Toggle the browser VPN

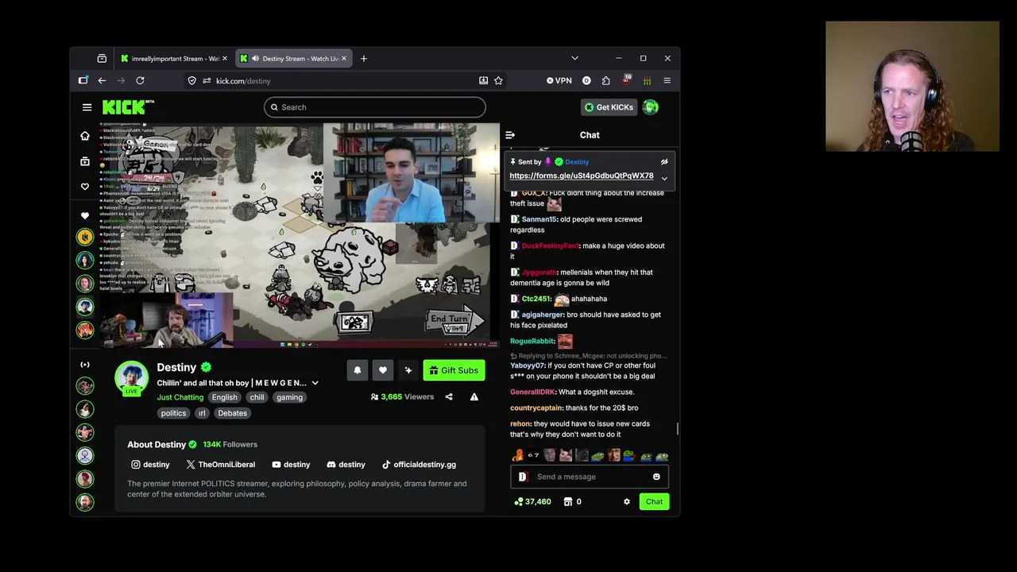(559, 81)
